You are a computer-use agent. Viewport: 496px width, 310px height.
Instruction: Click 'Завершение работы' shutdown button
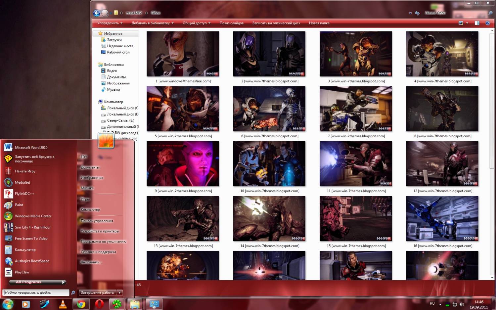coord(98,292)
